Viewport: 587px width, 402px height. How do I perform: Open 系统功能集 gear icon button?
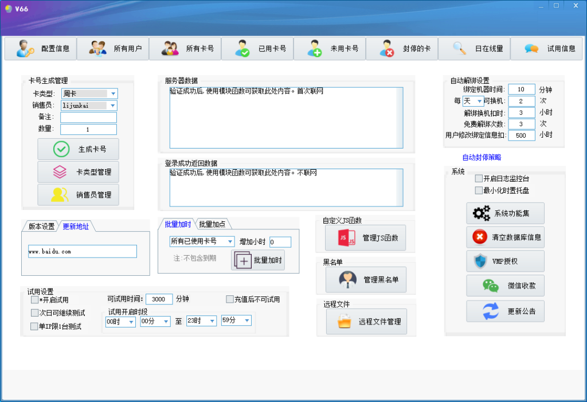pos(505,213)
